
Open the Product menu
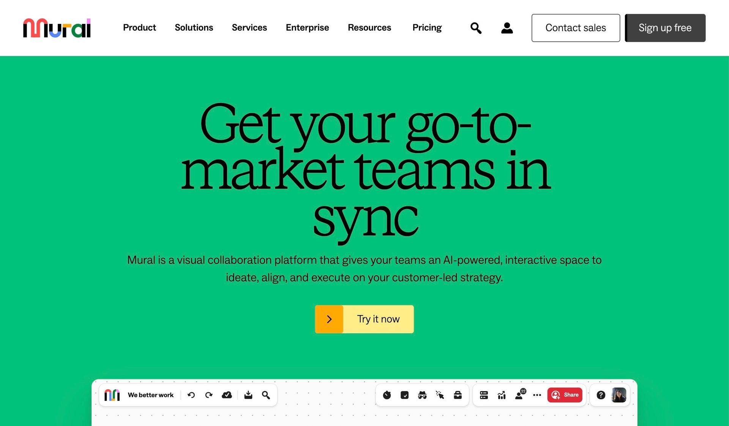click(x=139, y=28)
